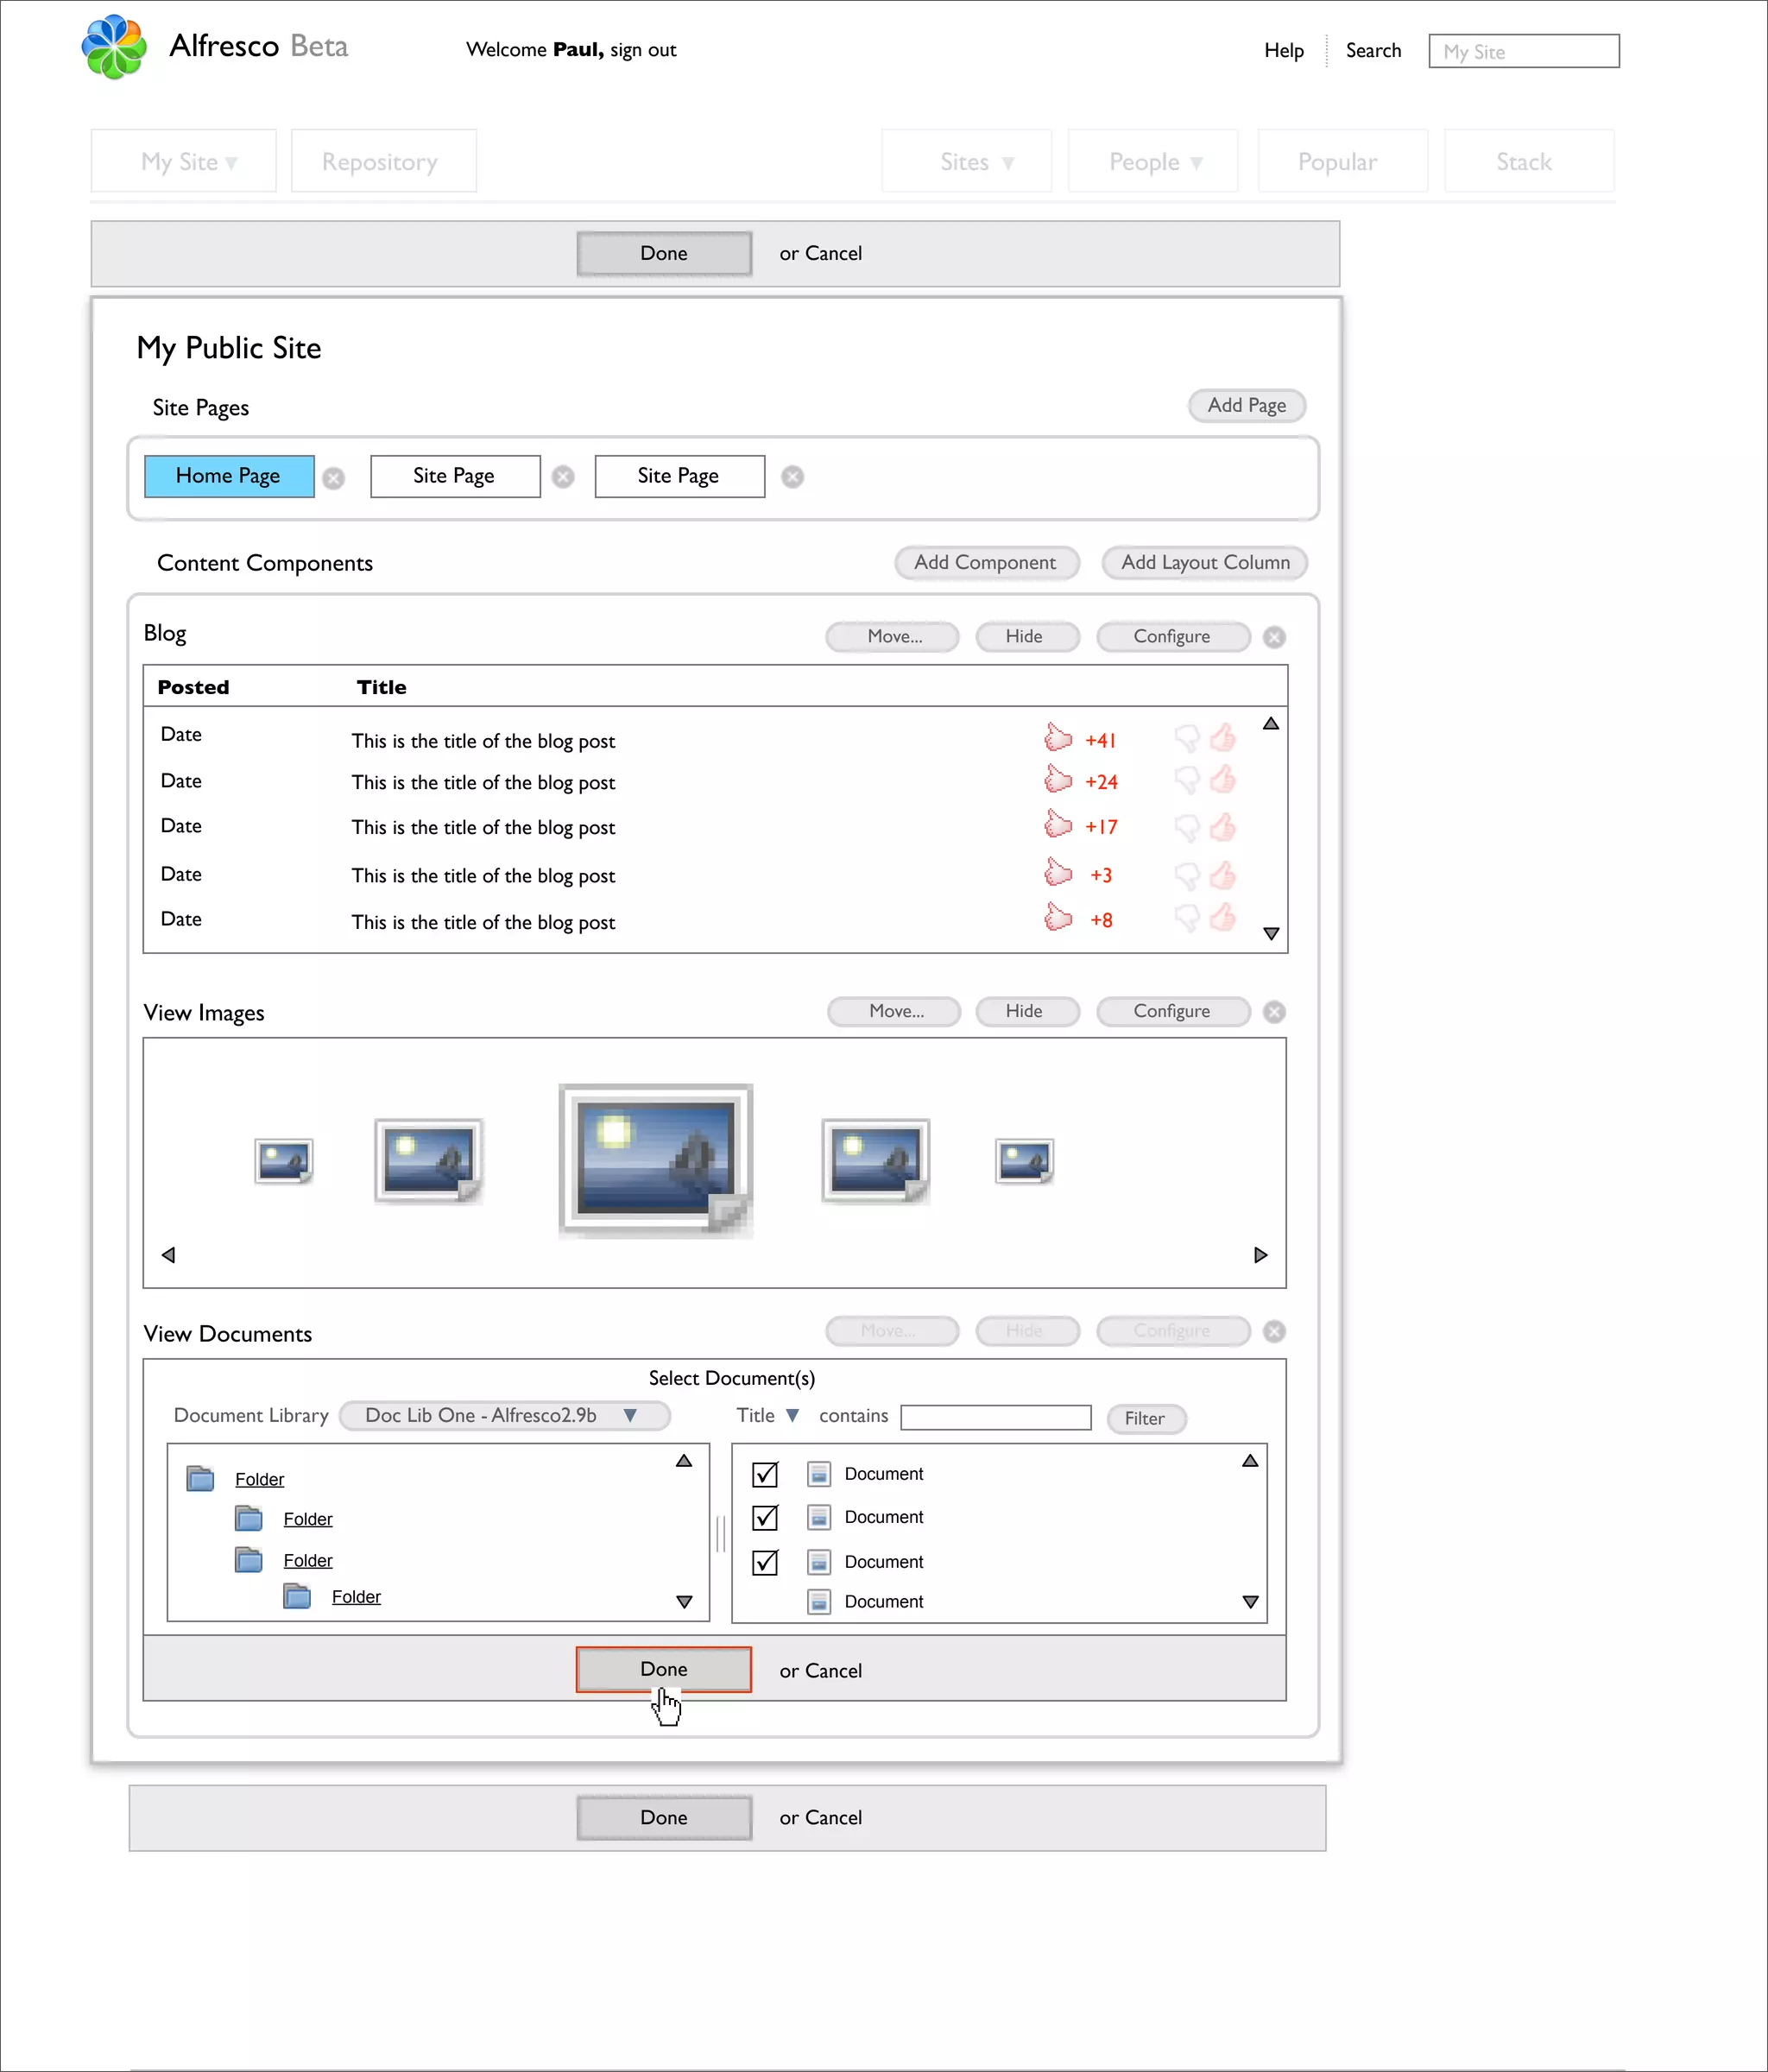The width and height of the screenshot is (1768, 2072).
Task: Open the People dropdown menu
Action: click(1153, 161)
